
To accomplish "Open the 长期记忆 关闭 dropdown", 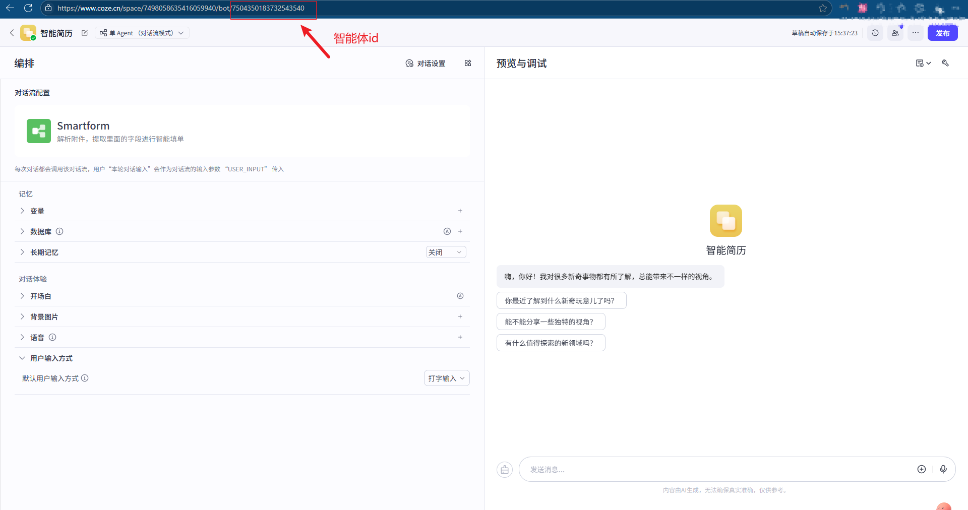I will (x=446, y=252).
